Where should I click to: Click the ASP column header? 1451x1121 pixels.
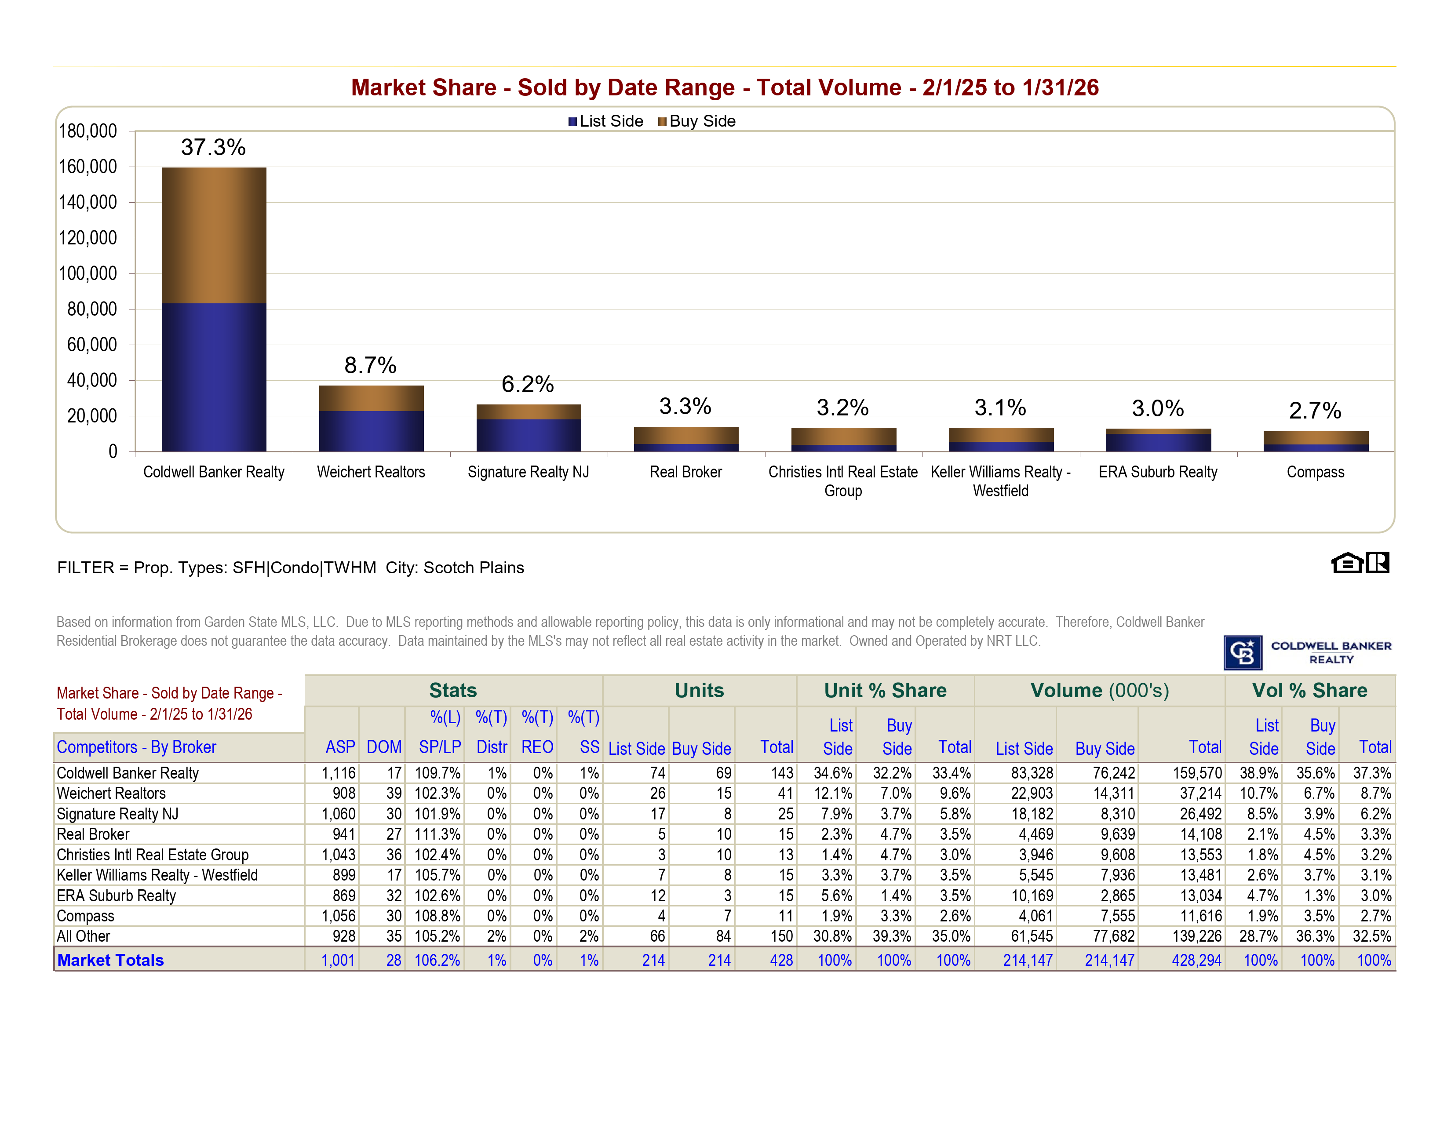(340, 747)
